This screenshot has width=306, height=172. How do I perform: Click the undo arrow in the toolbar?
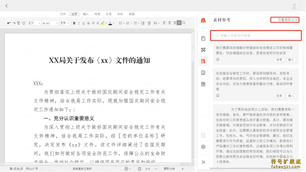pyautogui.click(x=9, y=23)
